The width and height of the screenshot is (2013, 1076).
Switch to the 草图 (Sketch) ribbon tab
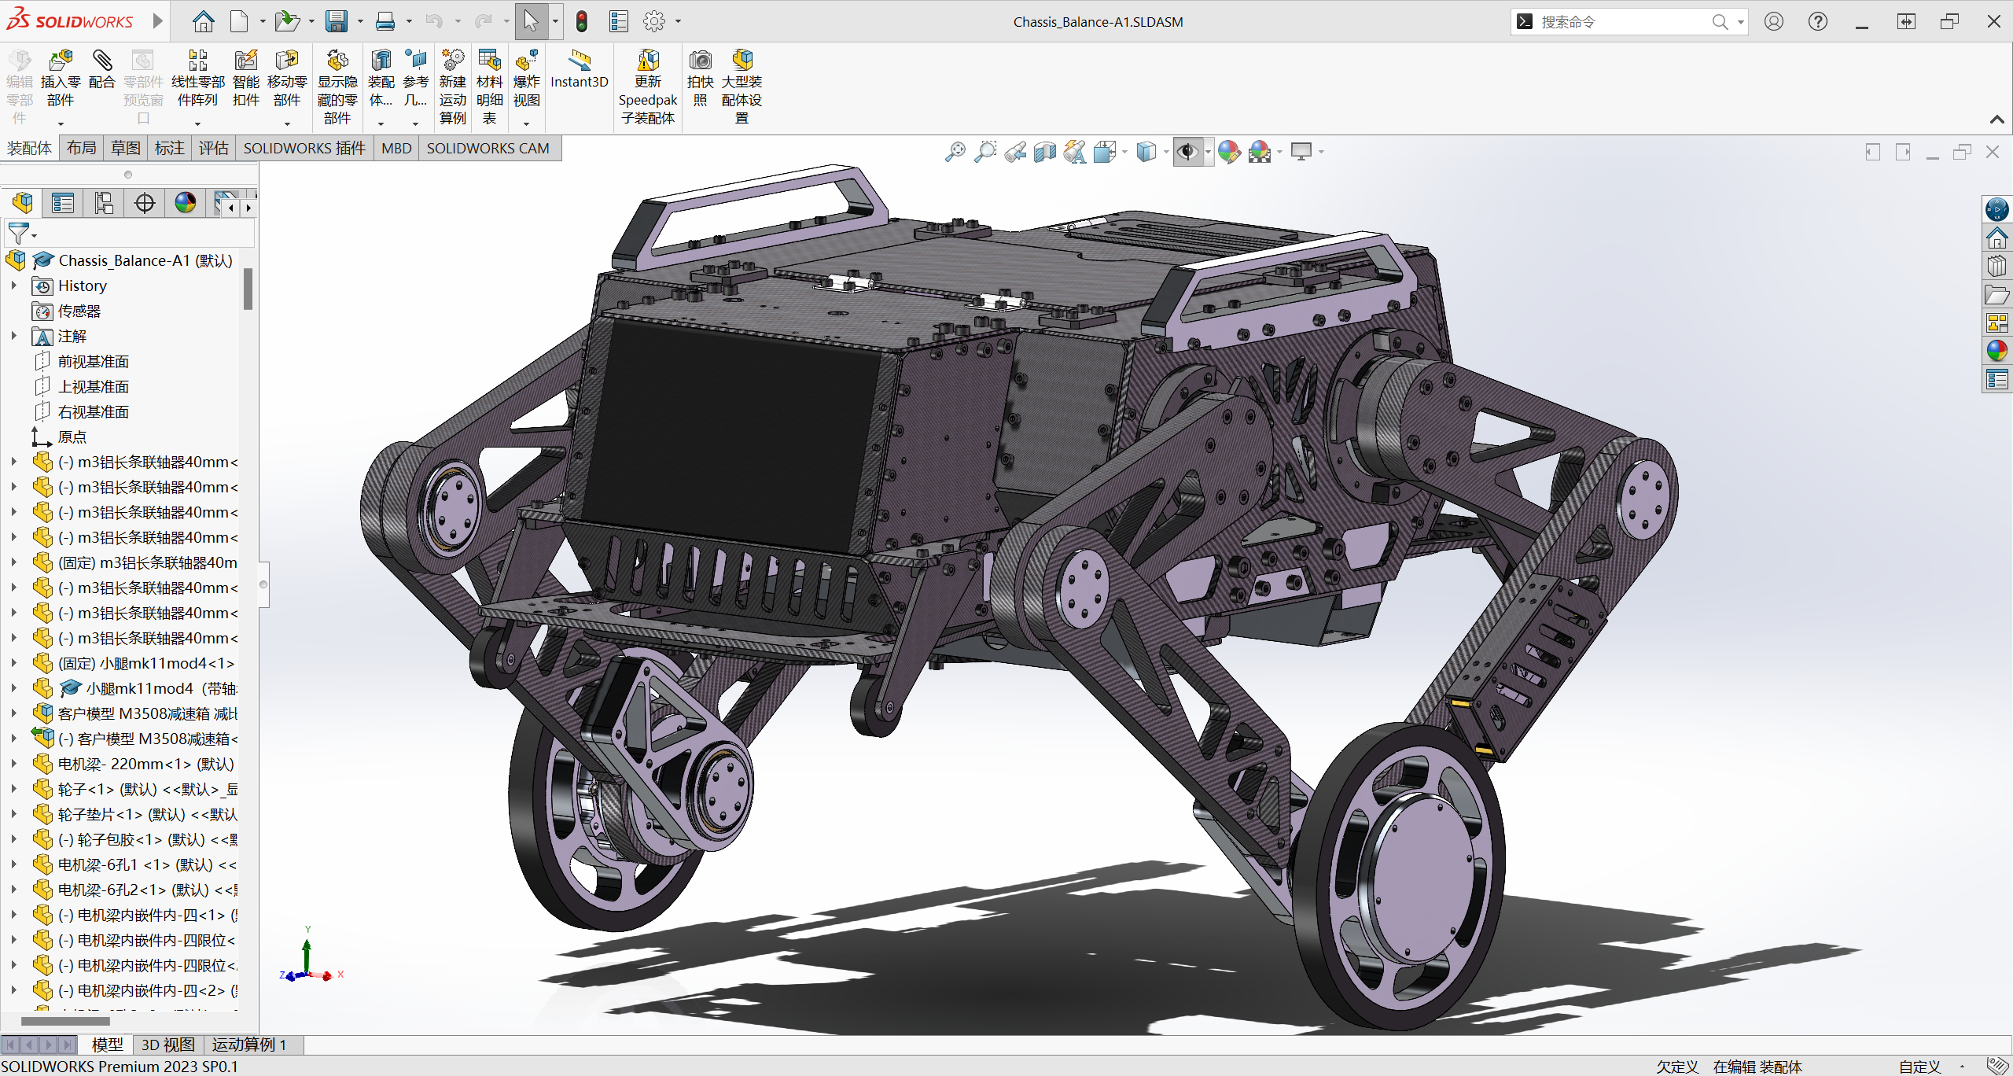coord(126,148)
